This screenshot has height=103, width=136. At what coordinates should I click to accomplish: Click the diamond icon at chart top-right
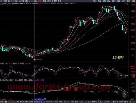tap(125, 4)
